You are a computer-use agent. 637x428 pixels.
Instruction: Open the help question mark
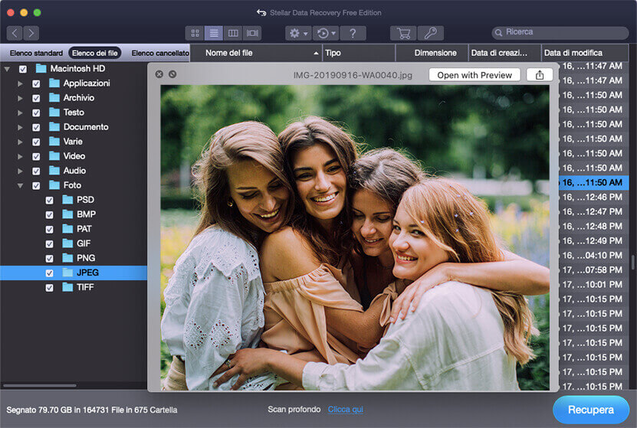tap(352, 33)
